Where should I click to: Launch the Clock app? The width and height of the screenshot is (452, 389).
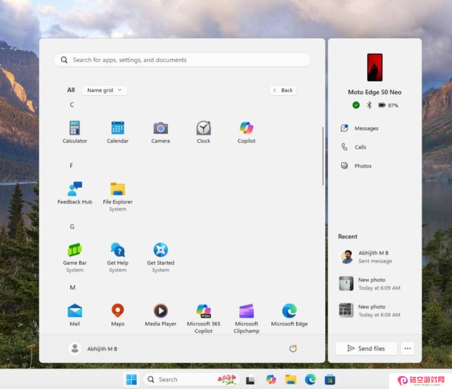pos(203,132)
